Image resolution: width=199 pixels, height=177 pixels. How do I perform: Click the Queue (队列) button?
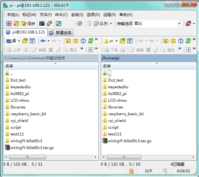coord(101,24)
